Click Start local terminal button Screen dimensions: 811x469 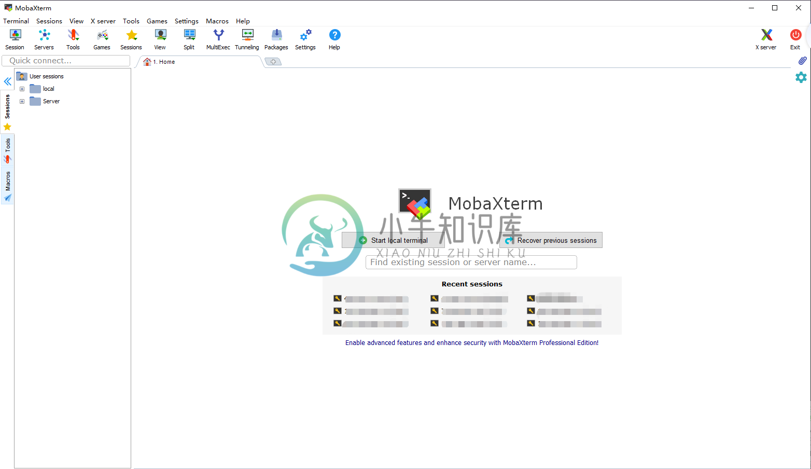[394, 240]
